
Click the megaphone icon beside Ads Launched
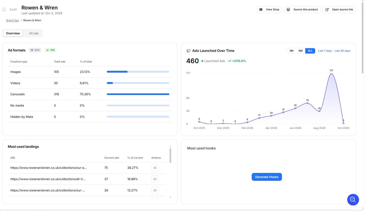(188, 51)
